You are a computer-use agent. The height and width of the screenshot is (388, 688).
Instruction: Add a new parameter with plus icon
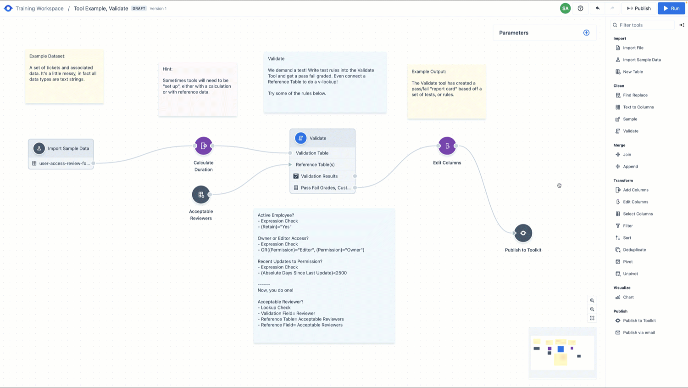(x=586, y=33)
